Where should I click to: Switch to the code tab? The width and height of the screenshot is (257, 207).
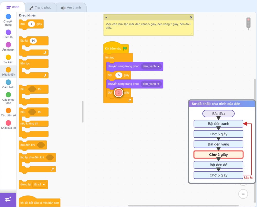13,7
